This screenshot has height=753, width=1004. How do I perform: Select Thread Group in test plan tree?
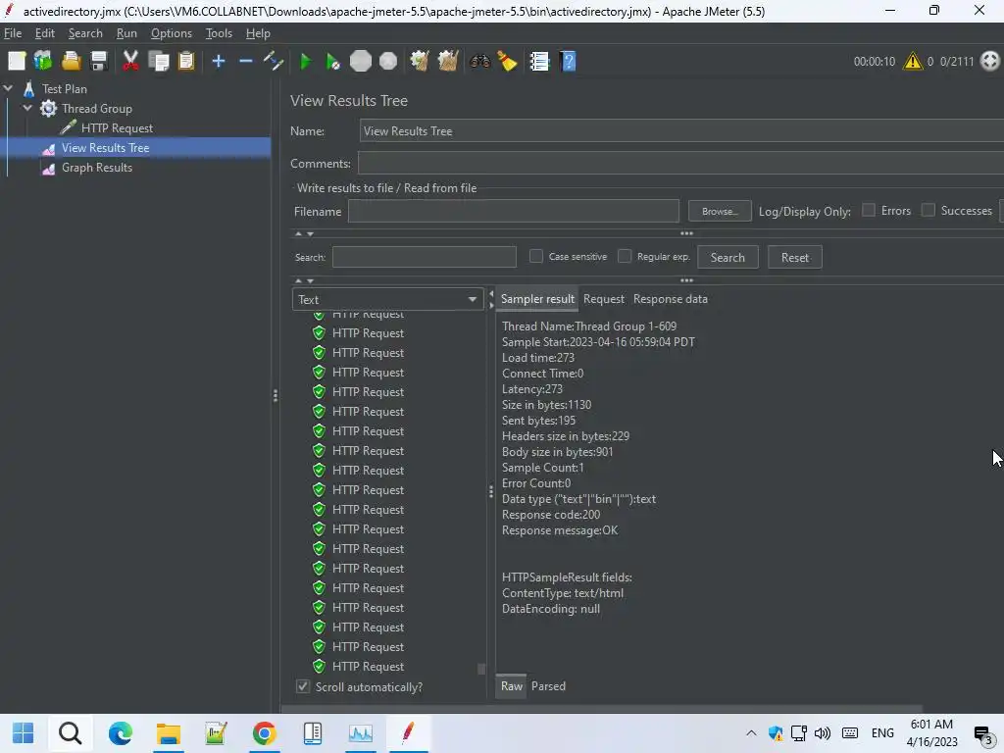pyautogui.click(x=97, y=108)
